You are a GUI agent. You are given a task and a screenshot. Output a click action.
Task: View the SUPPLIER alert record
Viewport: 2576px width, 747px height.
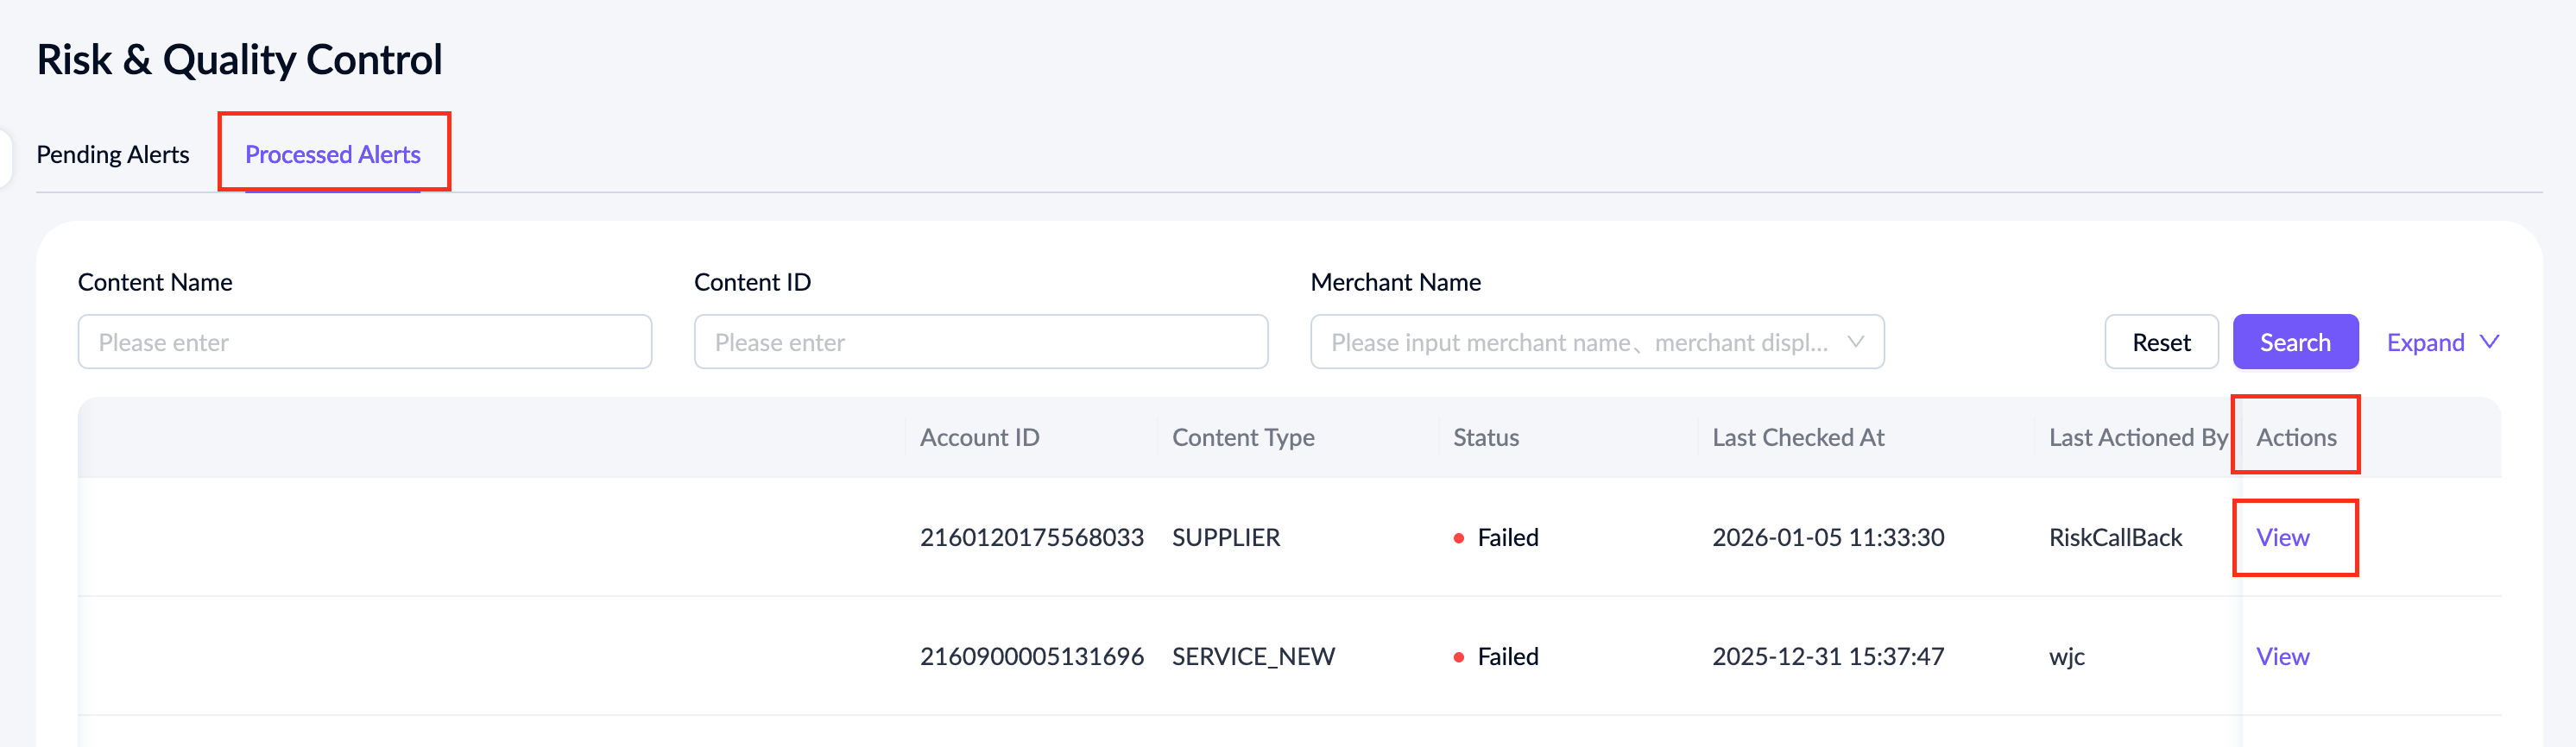2282,537
